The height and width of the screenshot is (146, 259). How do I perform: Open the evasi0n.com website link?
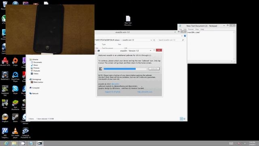tap(145, 92)
